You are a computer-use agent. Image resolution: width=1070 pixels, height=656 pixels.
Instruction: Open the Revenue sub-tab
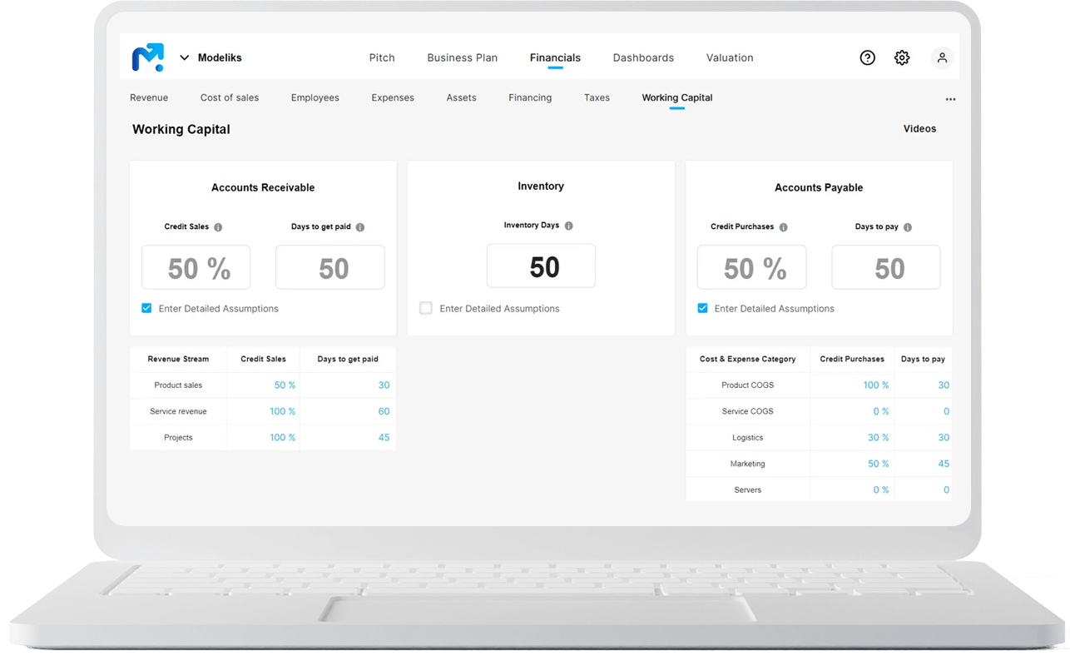tap(149, 97)
